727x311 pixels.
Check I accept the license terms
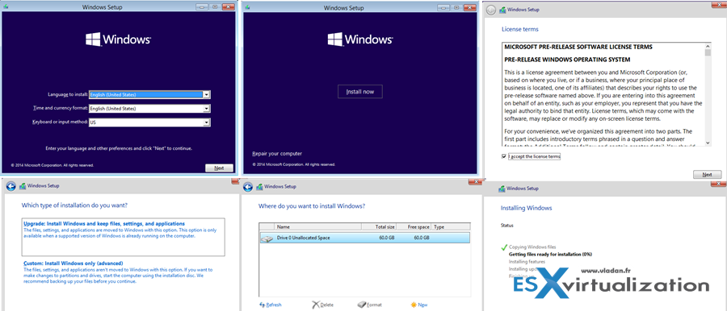point(504,157)
